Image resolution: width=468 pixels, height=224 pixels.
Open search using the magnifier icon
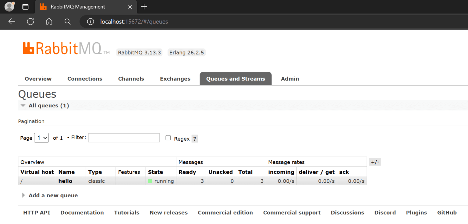coord(67,22)
